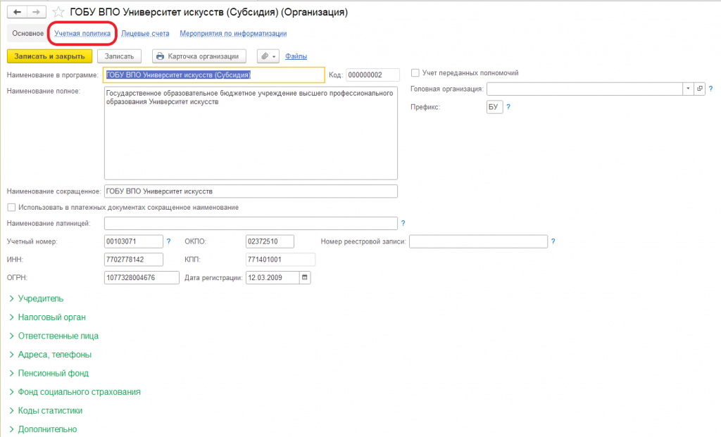Click the forward navigation arrow
Image resolution: width=721 pixels, height=437 pixels.
pyautogui.click(x=37, y=12)
